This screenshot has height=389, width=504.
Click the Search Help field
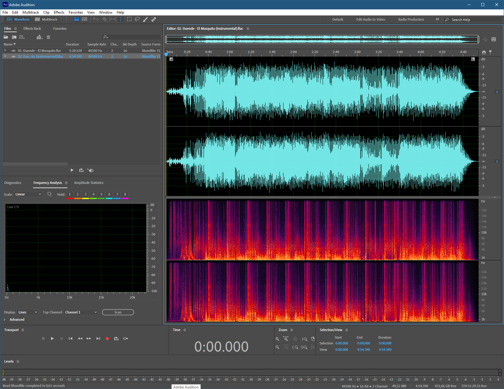pos(472,19)
